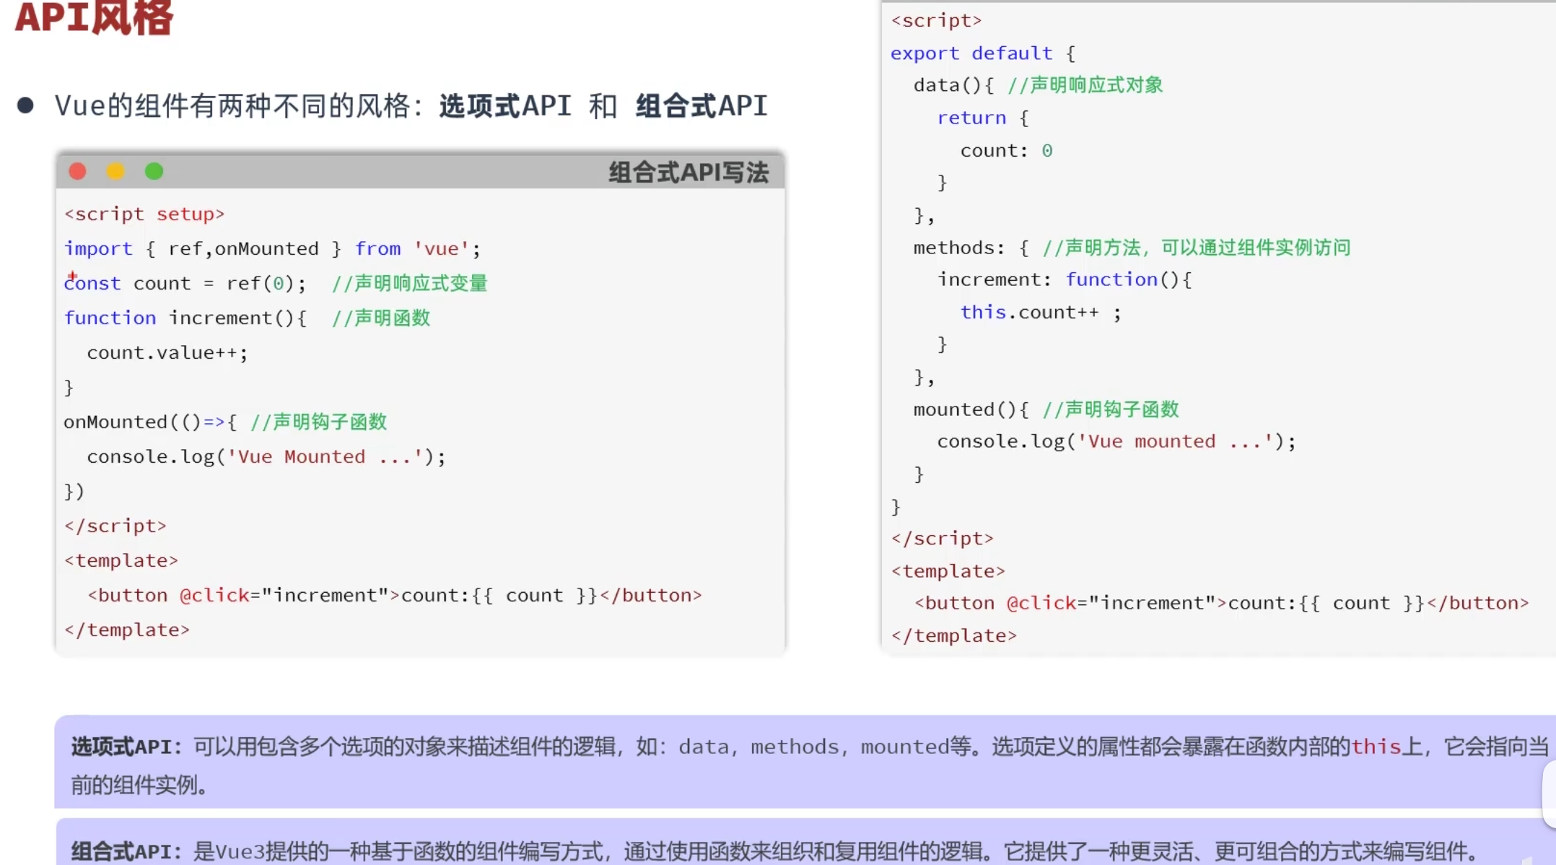Click the code window title "组合式API写法"

689,173
